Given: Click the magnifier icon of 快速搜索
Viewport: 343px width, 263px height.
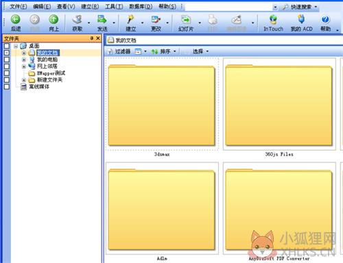Looking at the screenshot, I should click(x=285, y=7).
